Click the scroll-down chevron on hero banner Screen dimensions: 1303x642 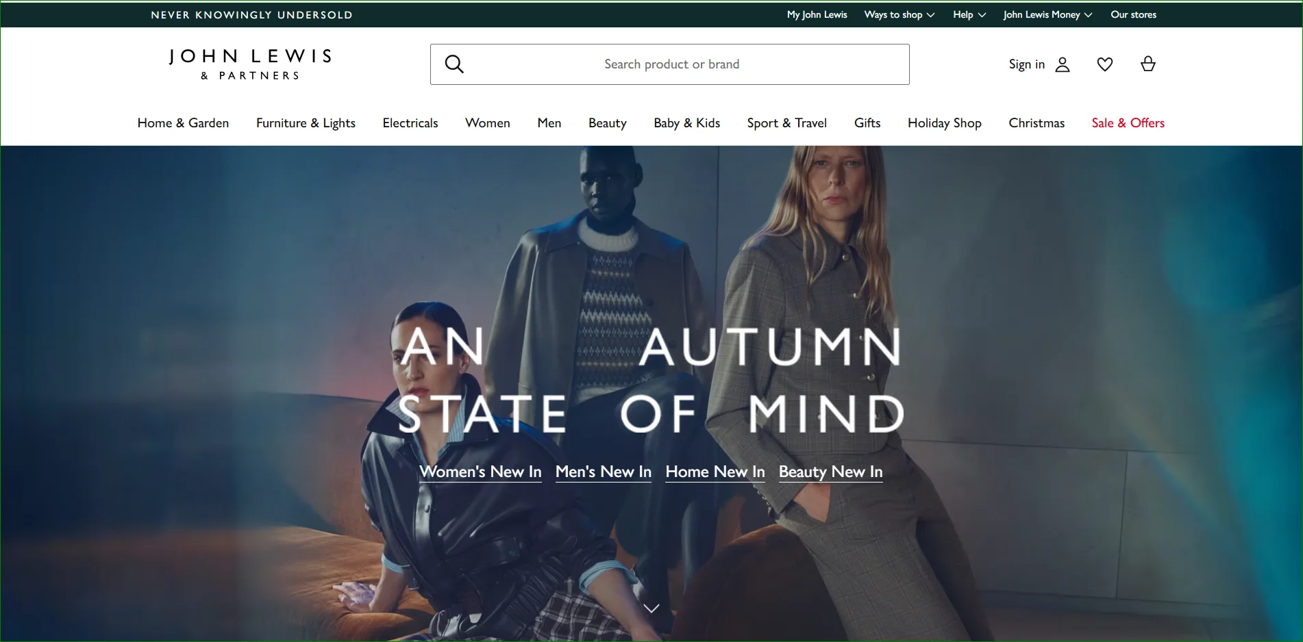651,608
